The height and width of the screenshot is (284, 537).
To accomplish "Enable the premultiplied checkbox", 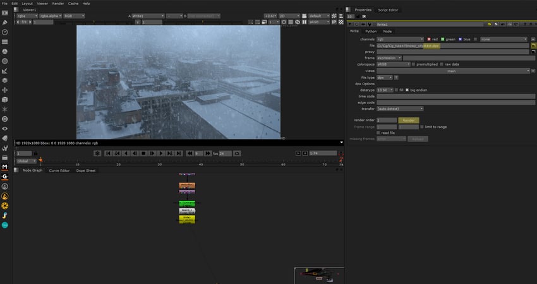I will pyautogui.click(x=413, y=64).
